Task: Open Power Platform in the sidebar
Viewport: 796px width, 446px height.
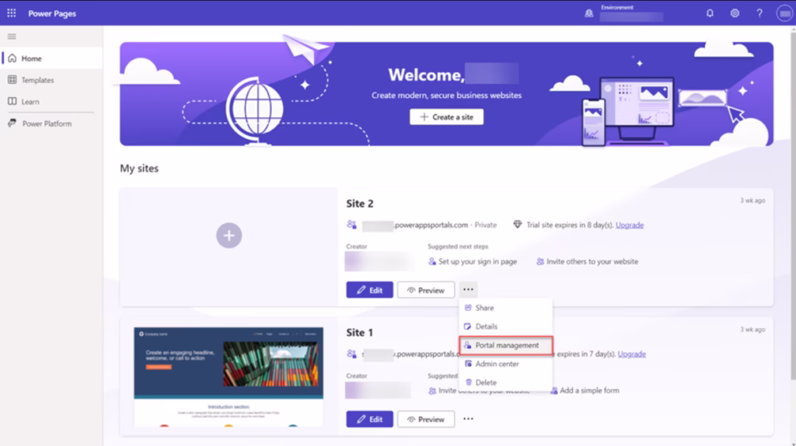Action: point(51,124)
